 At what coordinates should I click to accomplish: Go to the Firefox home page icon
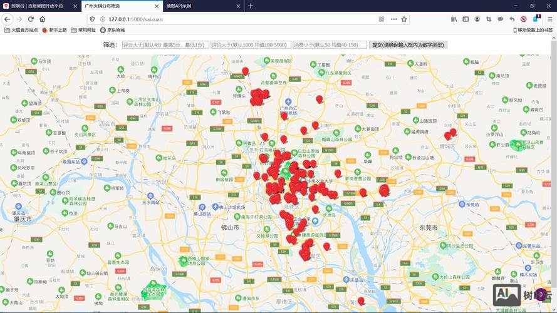pyautogui.click(x=43, y=19)
